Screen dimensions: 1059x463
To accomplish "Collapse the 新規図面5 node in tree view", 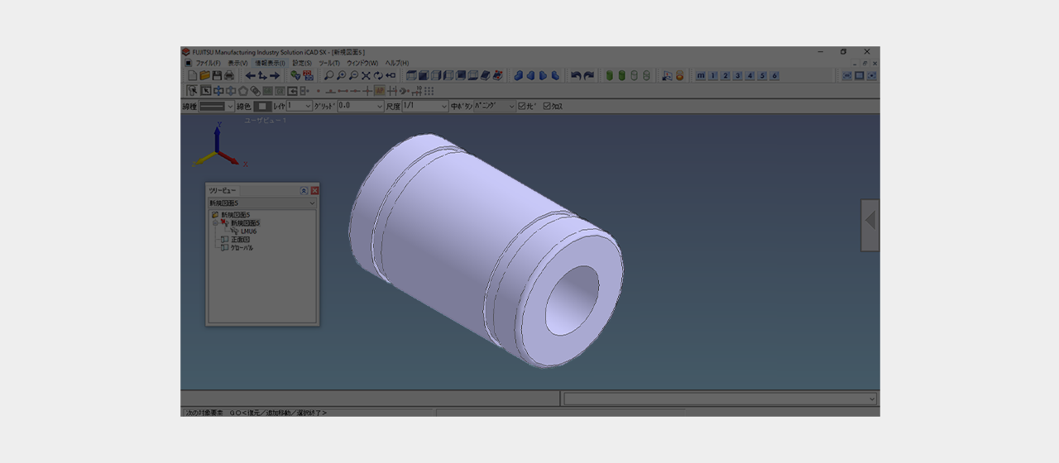I will click(x=215, y=223).
